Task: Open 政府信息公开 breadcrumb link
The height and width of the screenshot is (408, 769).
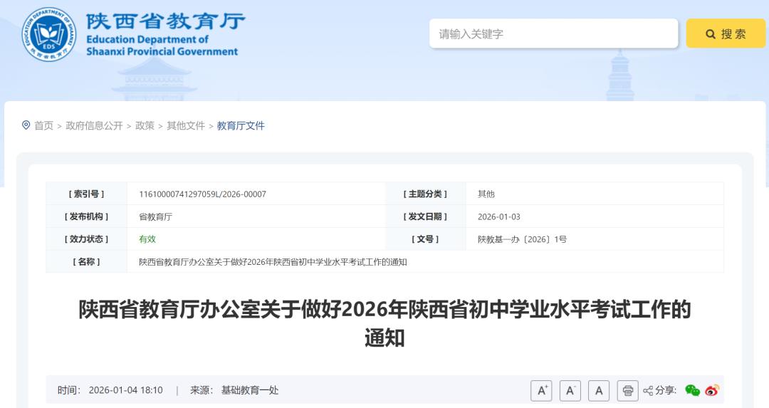Action: click(94, 125)
